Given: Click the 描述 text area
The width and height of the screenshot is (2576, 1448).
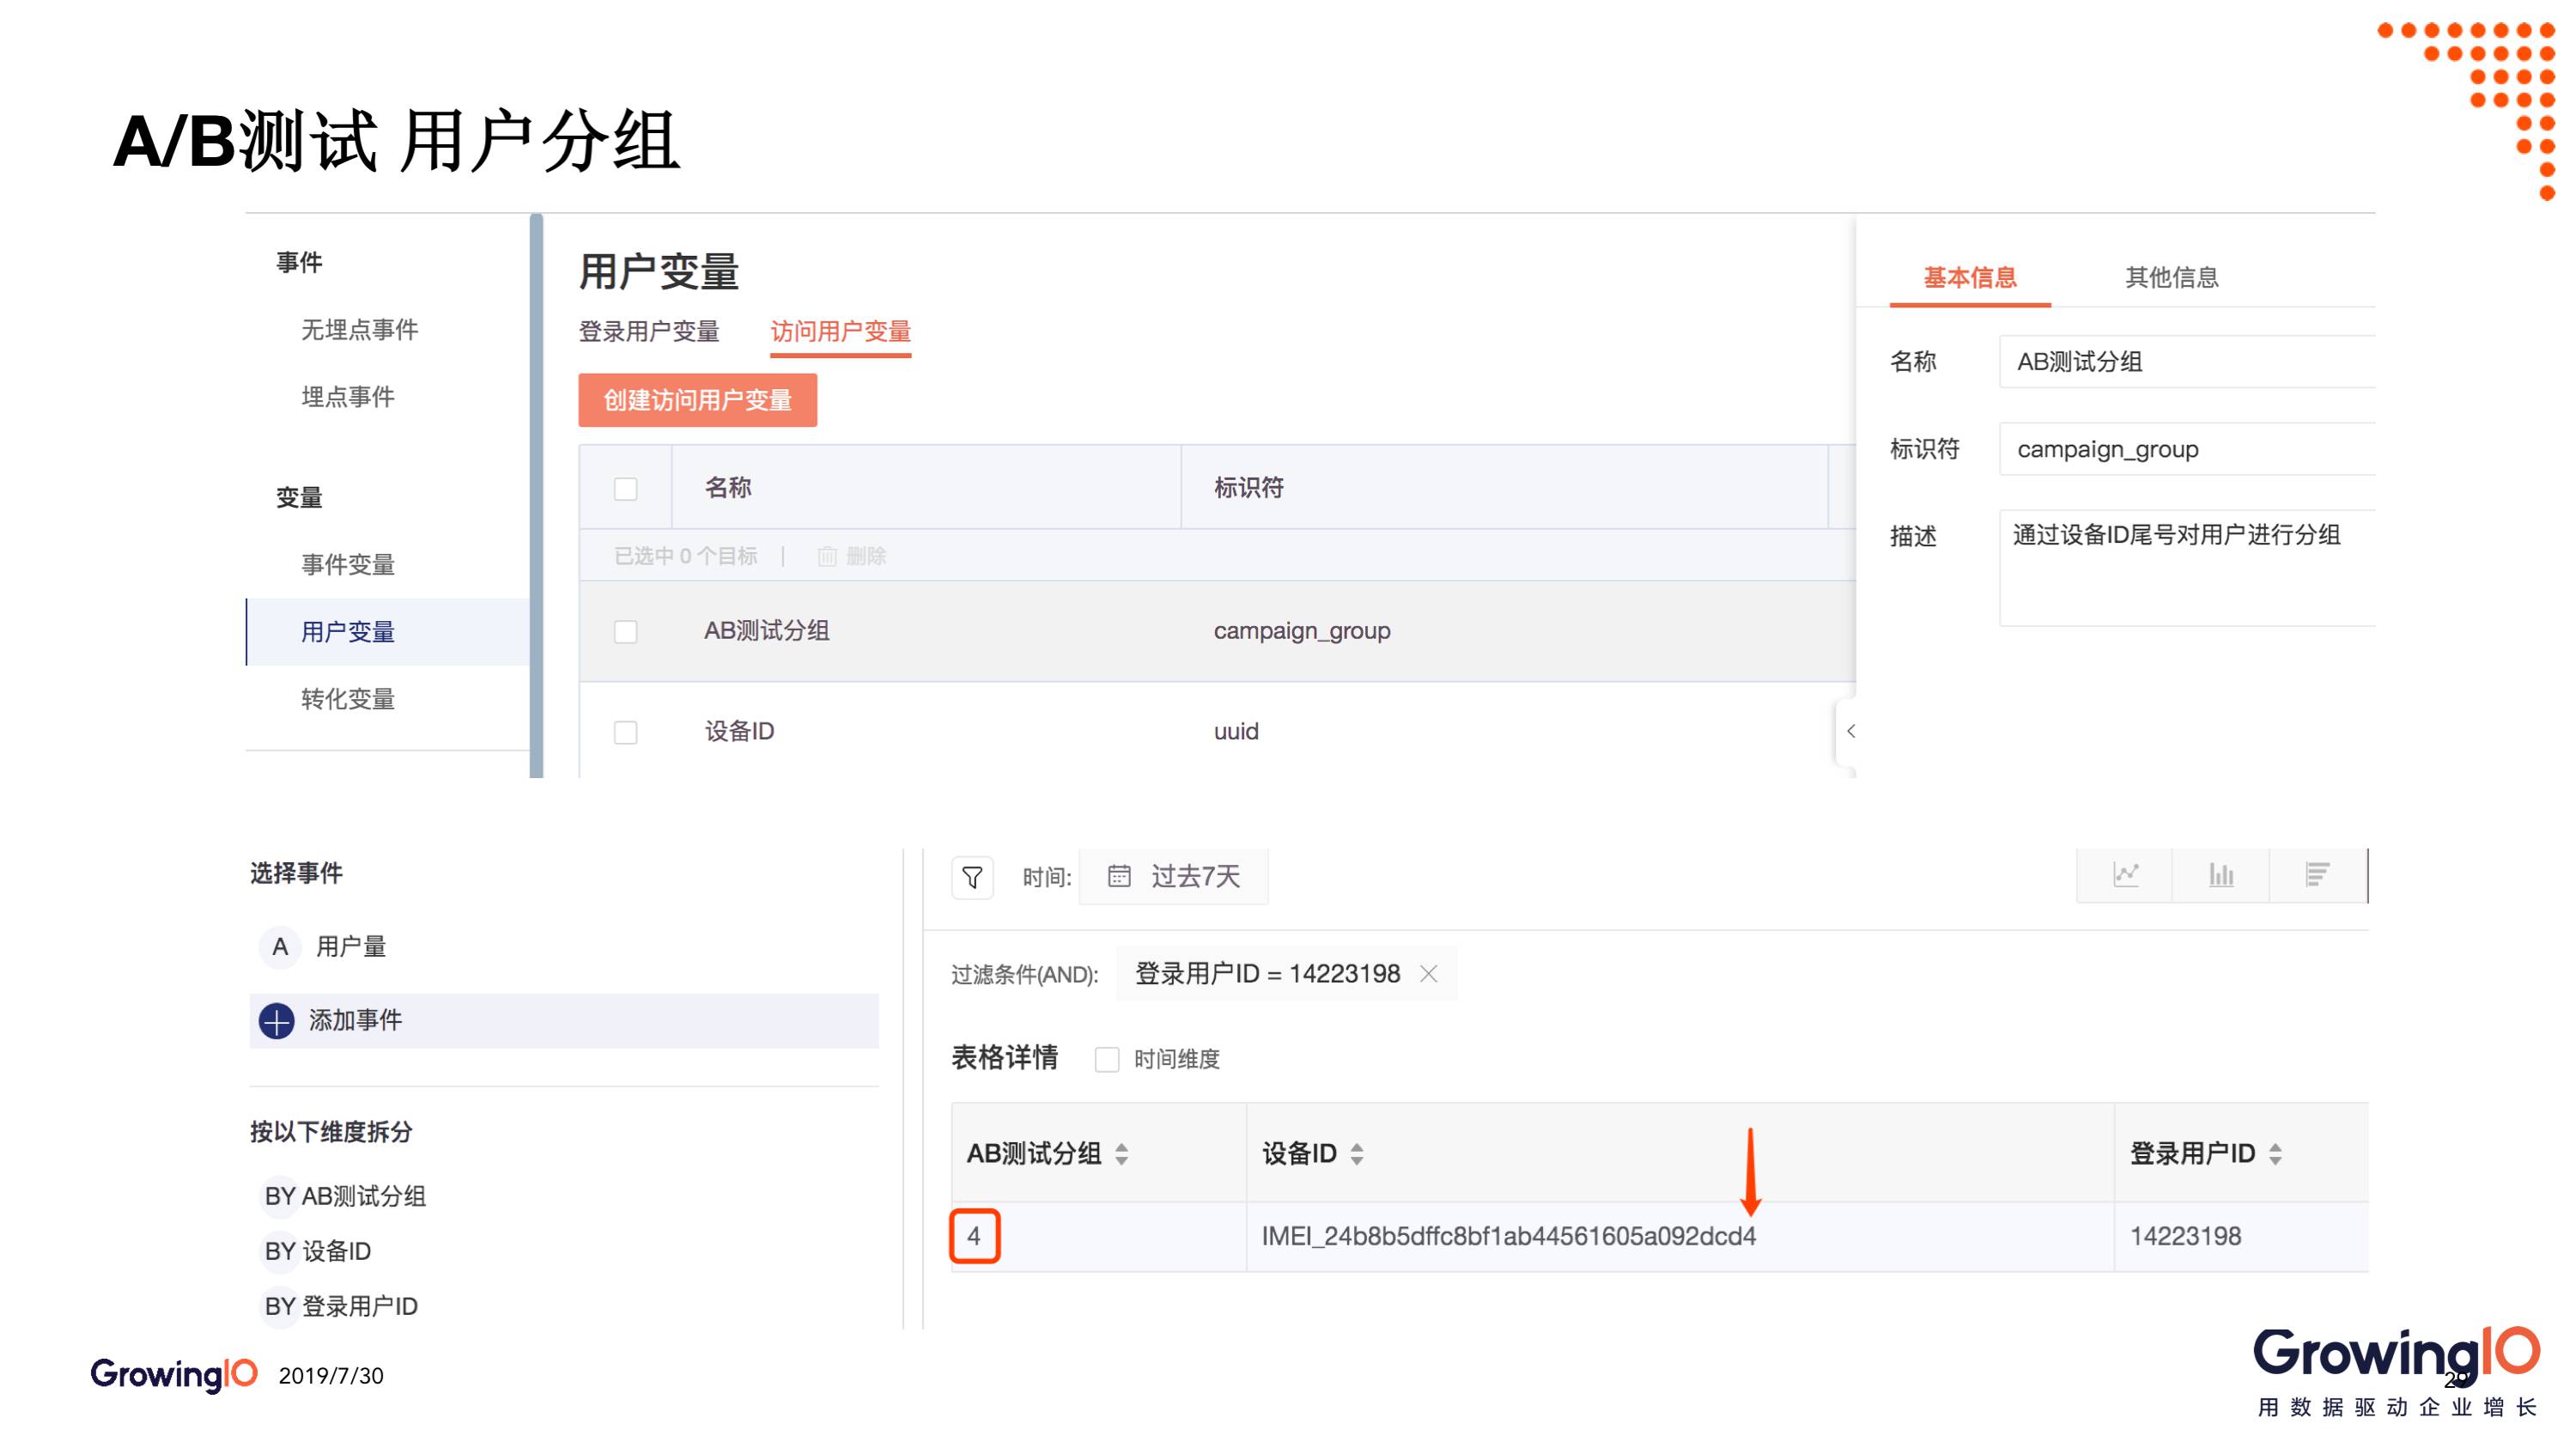Looking at the screenshot, I should (2187, 568).
